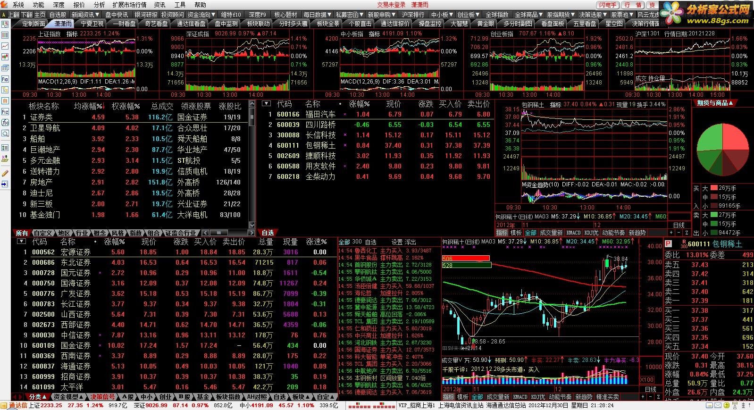
Task: Select the 决策信号 bottom tab
Action: [x=102, y=397]
